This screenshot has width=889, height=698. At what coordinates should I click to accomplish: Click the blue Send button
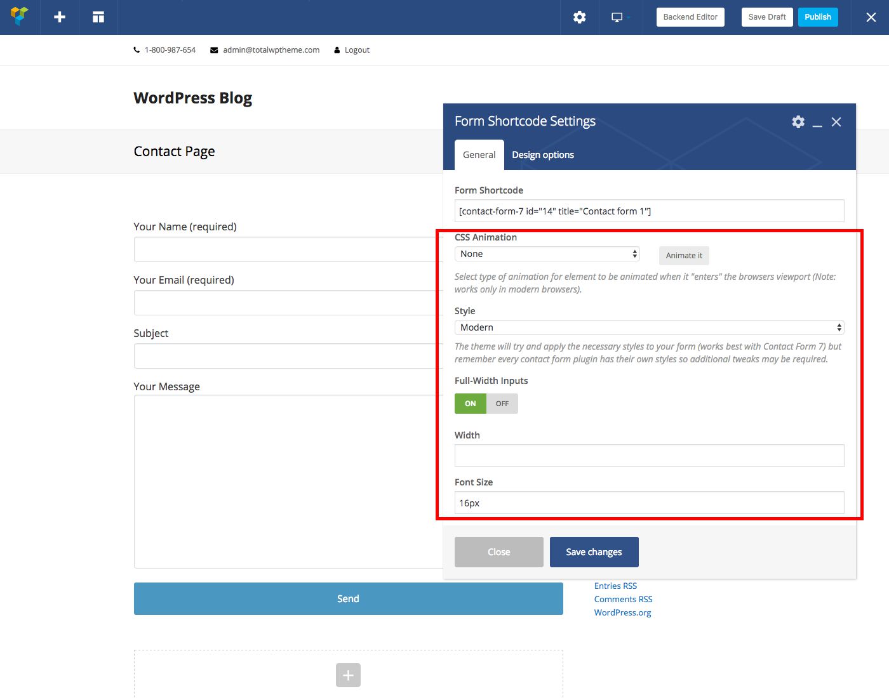coord(349,598)
